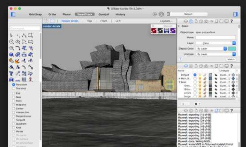
Task: Switch to the Front viewport tab
Action: [x=104, y=21]
